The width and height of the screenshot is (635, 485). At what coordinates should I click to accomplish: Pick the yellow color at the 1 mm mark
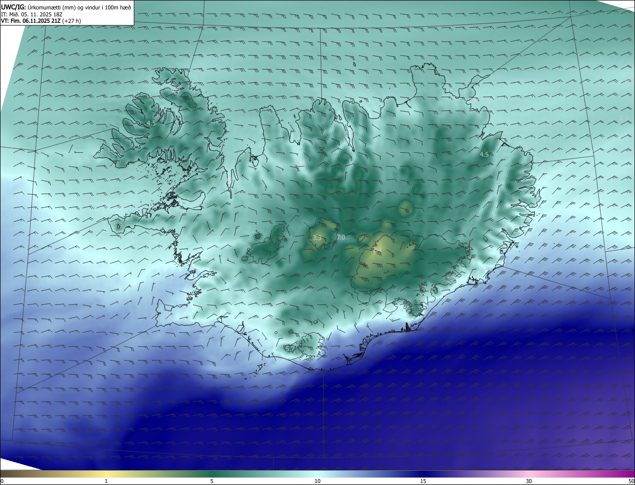106,474
